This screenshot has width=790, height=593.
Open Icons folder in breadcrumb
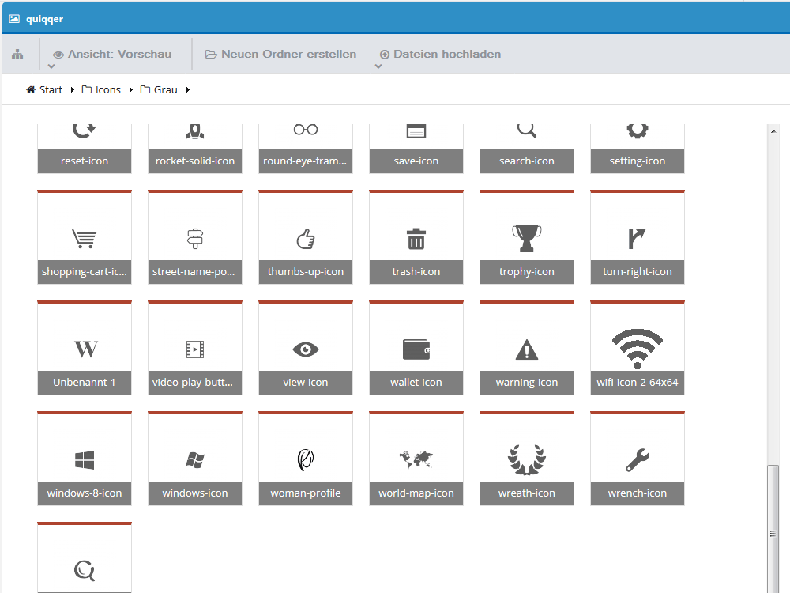101,90
